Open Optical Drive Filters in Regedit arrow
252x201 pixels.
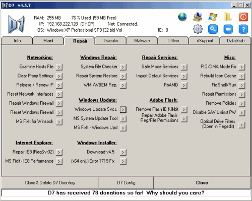[x=242, y=125]
